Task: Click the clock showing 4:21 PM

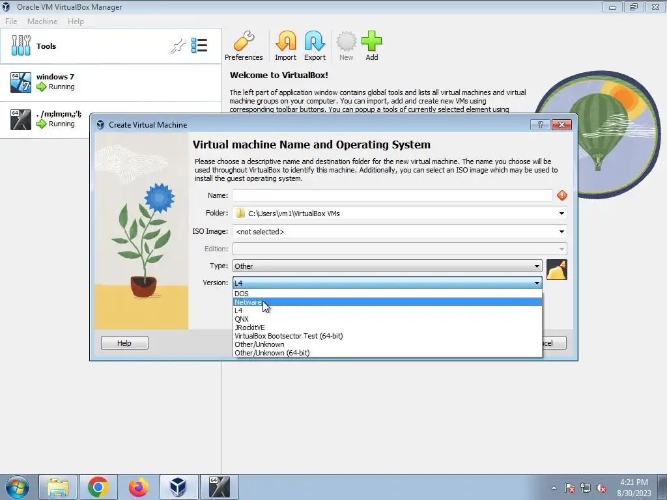Action: [634, 482]
